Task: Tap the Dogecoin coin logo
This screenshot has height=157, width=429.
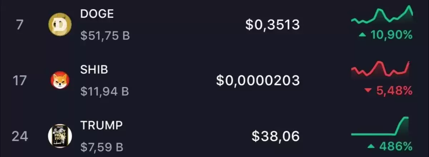Action: [x=60, y=25]
